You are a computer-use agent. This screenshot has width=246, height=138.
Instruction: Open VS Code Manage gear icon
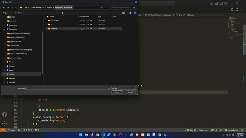(x=4, y=123)
